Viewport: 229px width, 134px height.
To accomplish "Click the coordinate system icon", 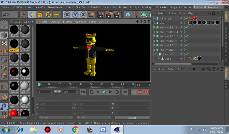I will click(92, 14).
